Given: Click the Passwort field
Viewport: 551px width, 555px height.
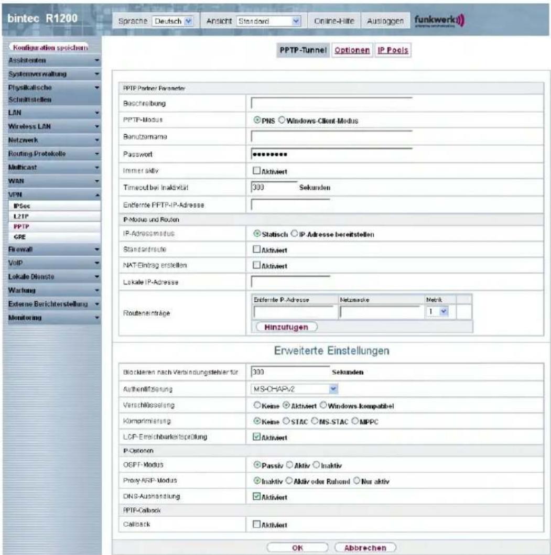Looking at the screenshot, I should click(332, 154).
